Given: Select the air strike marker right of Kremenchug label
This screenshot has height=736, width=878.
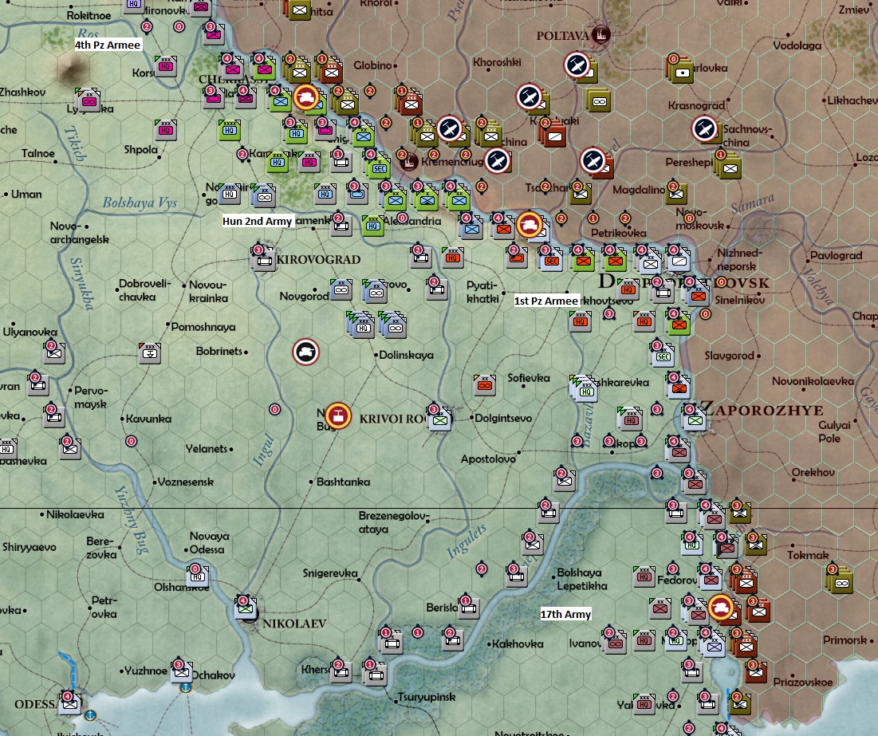Looking at the screenshot, I should click(x=497, y=161).
